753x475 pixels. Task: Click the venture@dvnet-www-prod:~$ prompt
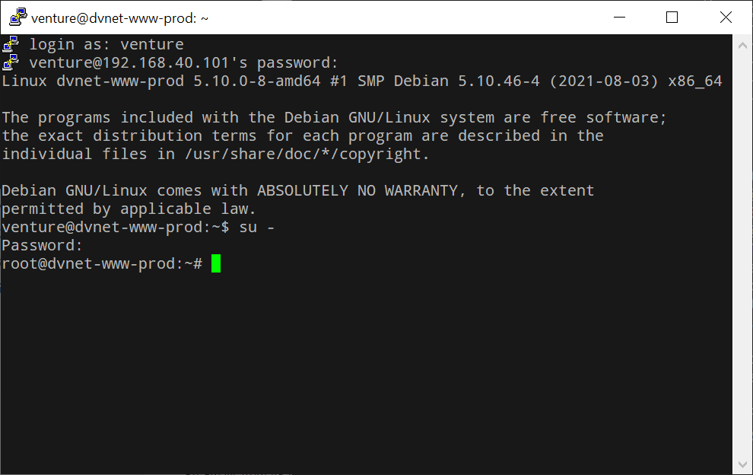[116, 227]
